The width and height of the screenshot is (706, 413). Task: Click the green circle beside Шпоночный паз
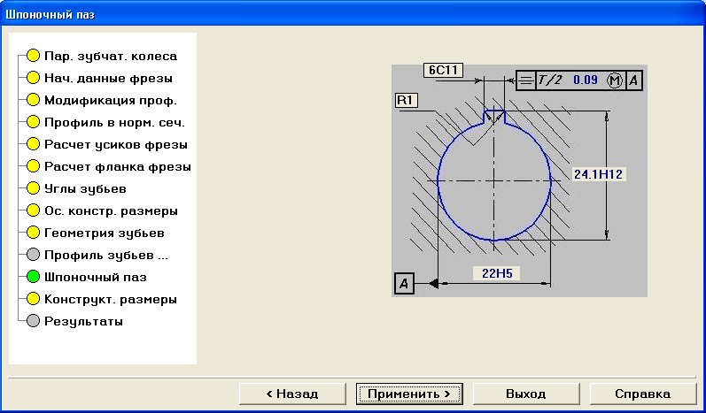(33, 277)
